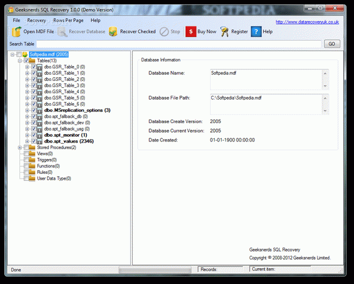354x284 pixels.
Task: Click the Register keys icon
Action: (224, 32)
